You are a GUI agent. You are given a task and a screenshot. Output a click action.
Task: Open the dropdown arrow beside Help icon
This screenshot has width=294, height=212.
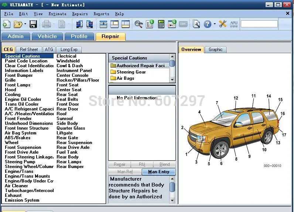coord(215,24)
